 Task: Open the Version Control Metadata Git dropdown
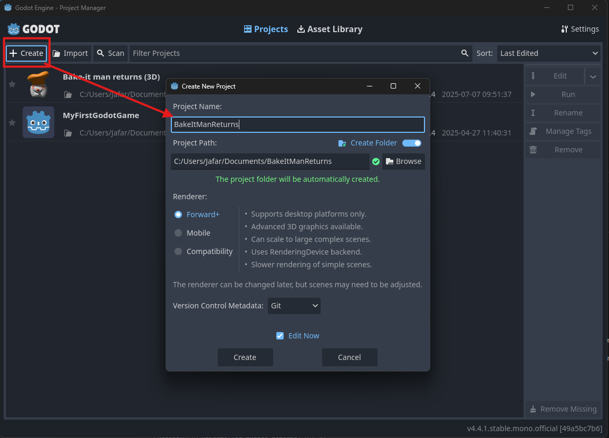[x=294, y=306]
